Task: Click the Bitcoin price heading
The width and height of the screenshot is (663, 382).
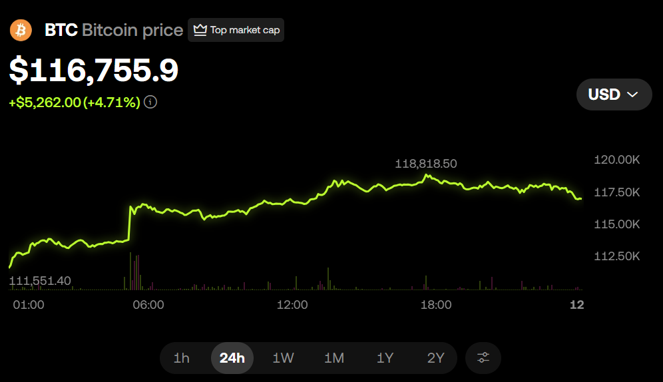Action: pos(132,30)
